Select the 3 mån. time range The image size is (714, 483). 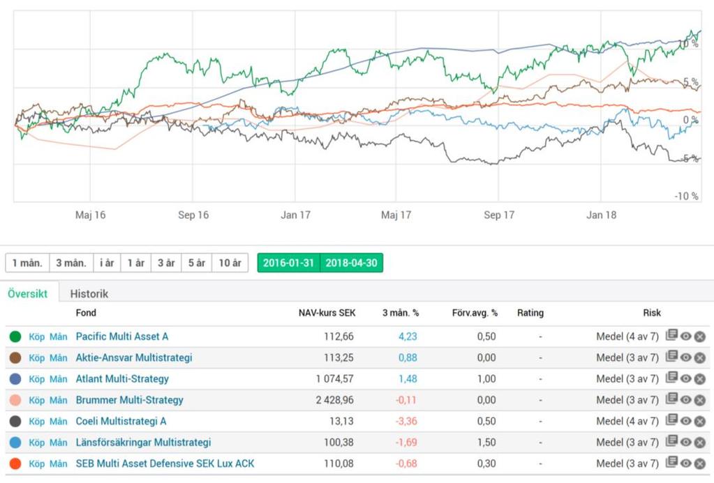click(x=71, y=263)
